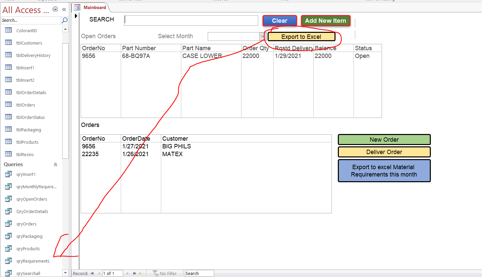Click the qrySearchall query icon
The image size is (482, 277).
pyautogui.click(x=9, y=273)
